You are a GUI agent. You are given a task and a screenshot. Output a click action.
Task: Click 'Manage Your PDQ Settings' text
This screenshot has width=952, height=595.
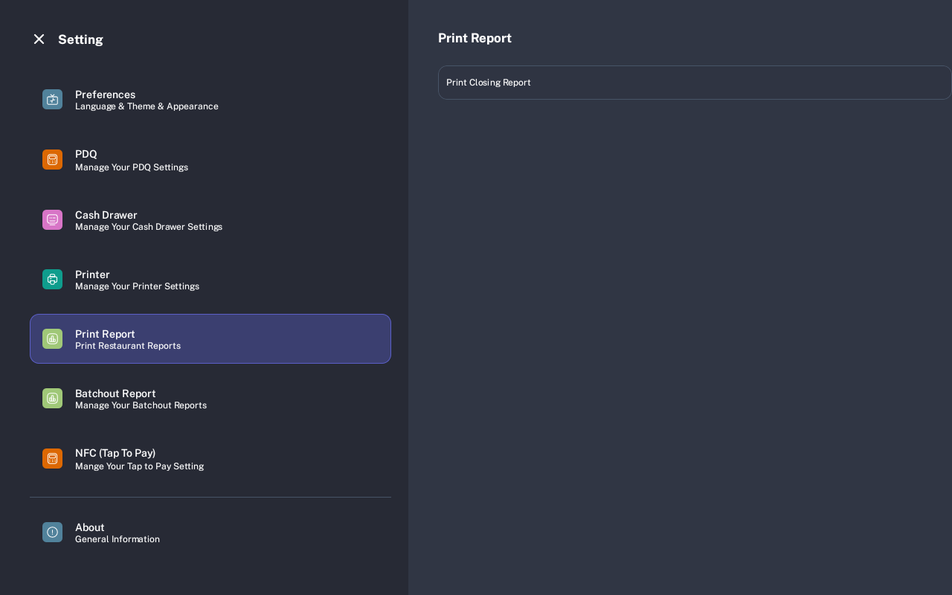pyautogui.click(x=132, y=167)
